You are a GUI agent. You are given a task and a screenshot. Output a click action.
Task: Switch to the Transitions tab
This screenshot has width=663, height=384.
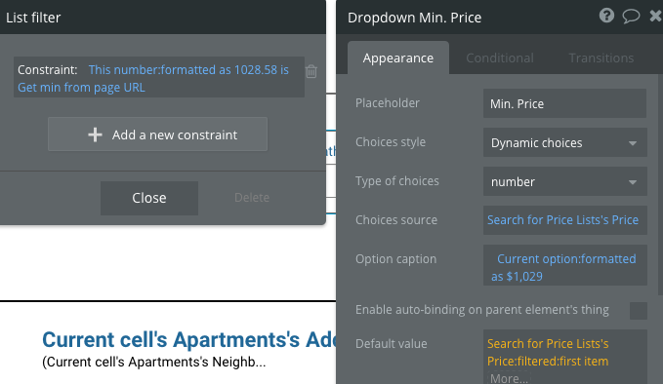coord(601,58)
